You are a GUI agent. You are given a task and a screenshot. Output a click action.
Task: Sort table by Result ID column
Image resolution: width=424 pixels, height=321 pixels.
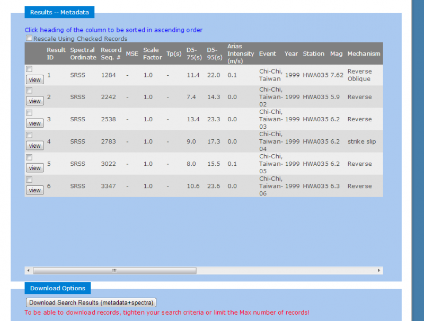pyautogui.click(x=56, y=53)
